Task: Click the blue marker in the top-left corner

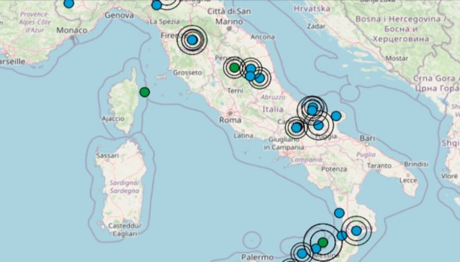Action: tap(69, 3)
